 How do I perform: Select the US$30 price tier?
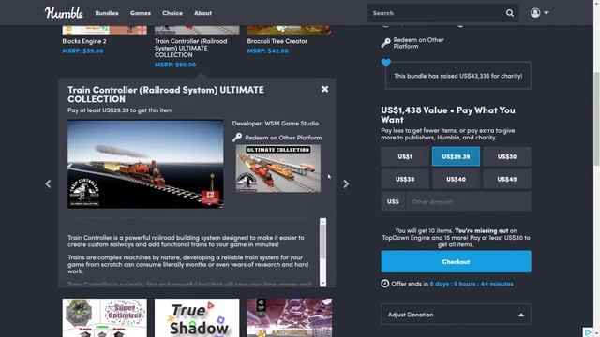[x=507, y=156]
